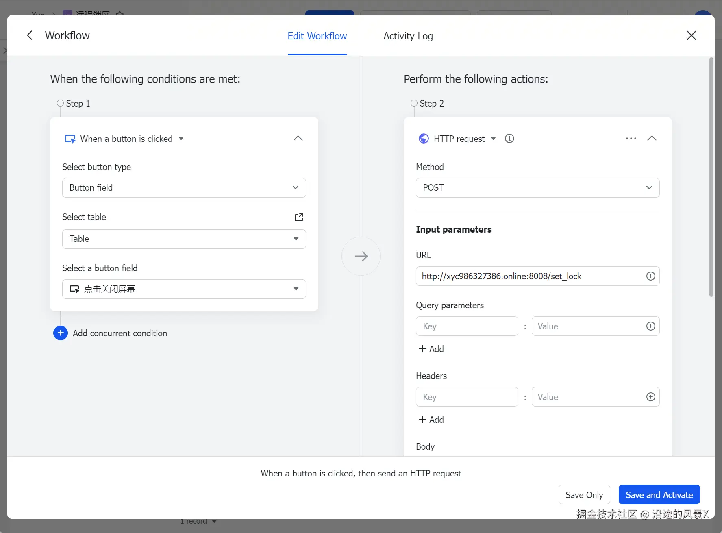The image size is (722, 533).
Task: Click plus icon in Query parameters Value field
Action: (x=650, y=326)
